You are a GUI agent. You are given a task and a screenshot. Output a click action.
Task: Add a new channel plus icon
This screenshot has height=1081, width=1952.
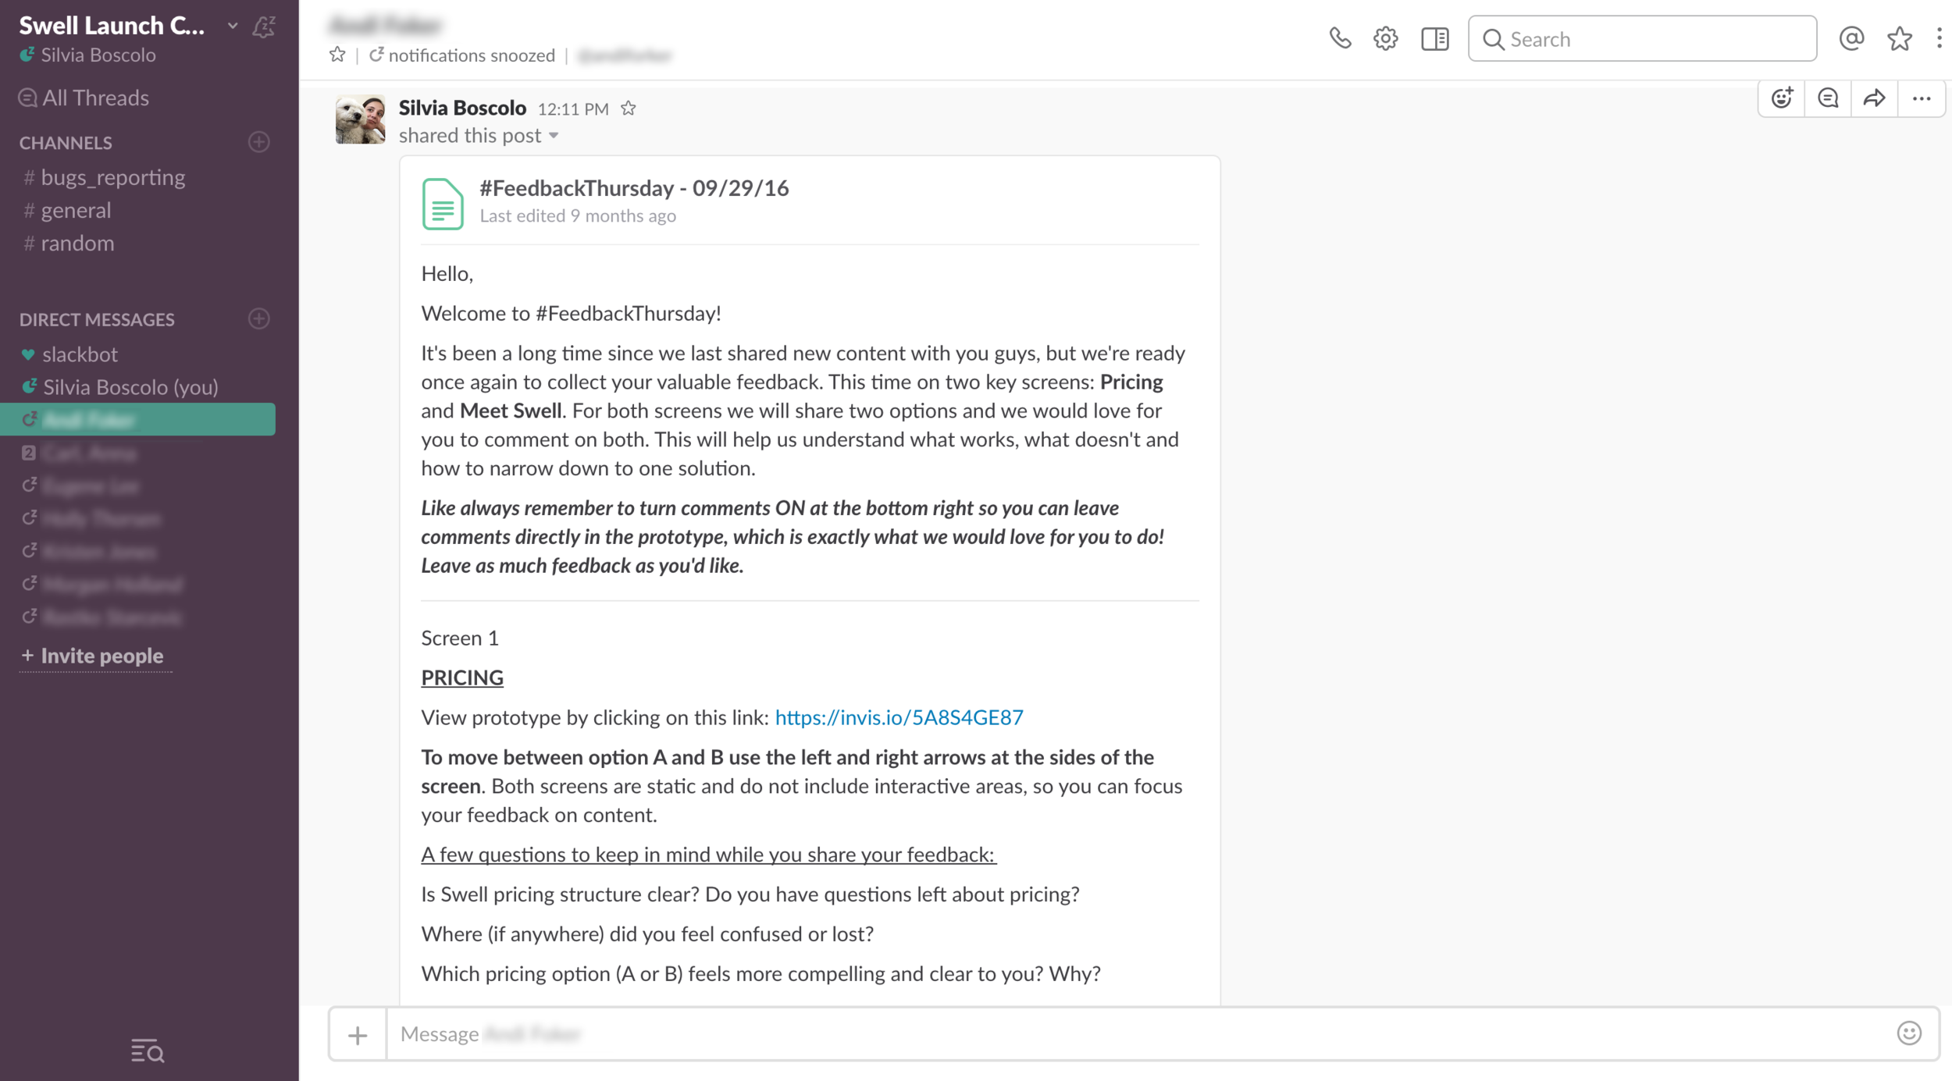pyautogui.click(x=259, y=142)
